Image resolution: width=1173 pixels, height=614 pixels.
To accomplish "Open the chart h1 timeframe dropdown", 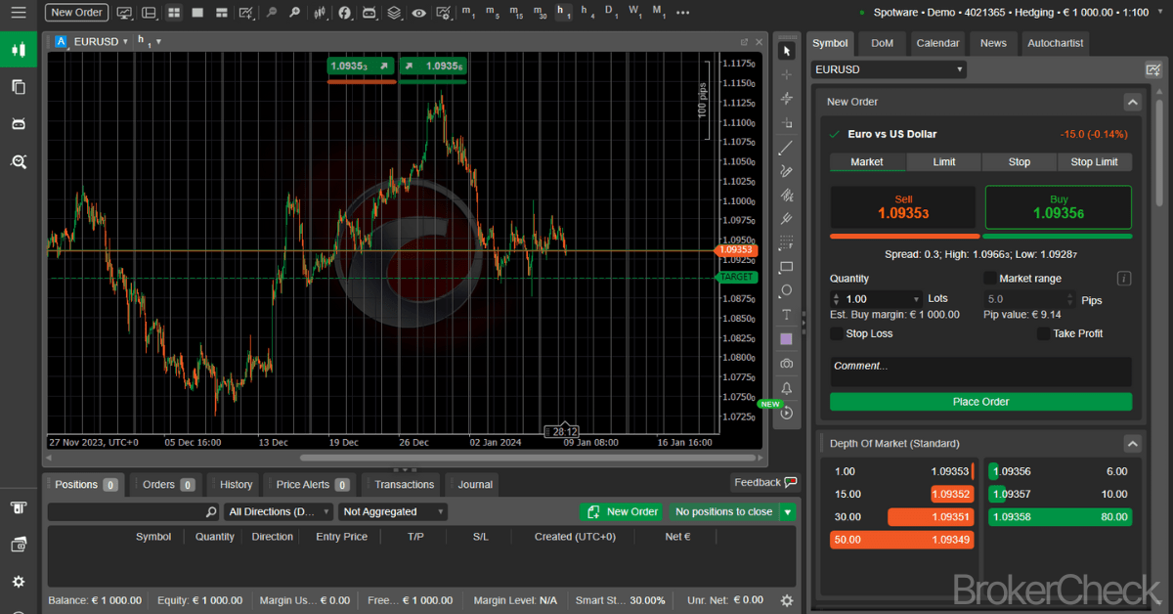I will point(158,42).
